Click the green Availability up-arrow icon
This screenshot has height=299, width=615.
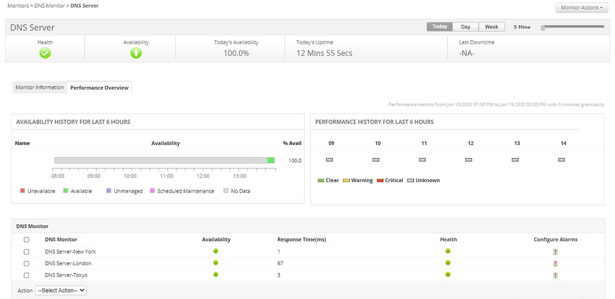(136, 53)
